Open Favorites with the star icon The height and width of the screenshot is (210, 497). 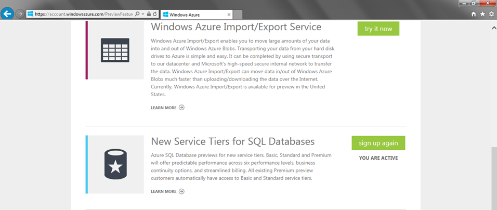pos(482,14)
